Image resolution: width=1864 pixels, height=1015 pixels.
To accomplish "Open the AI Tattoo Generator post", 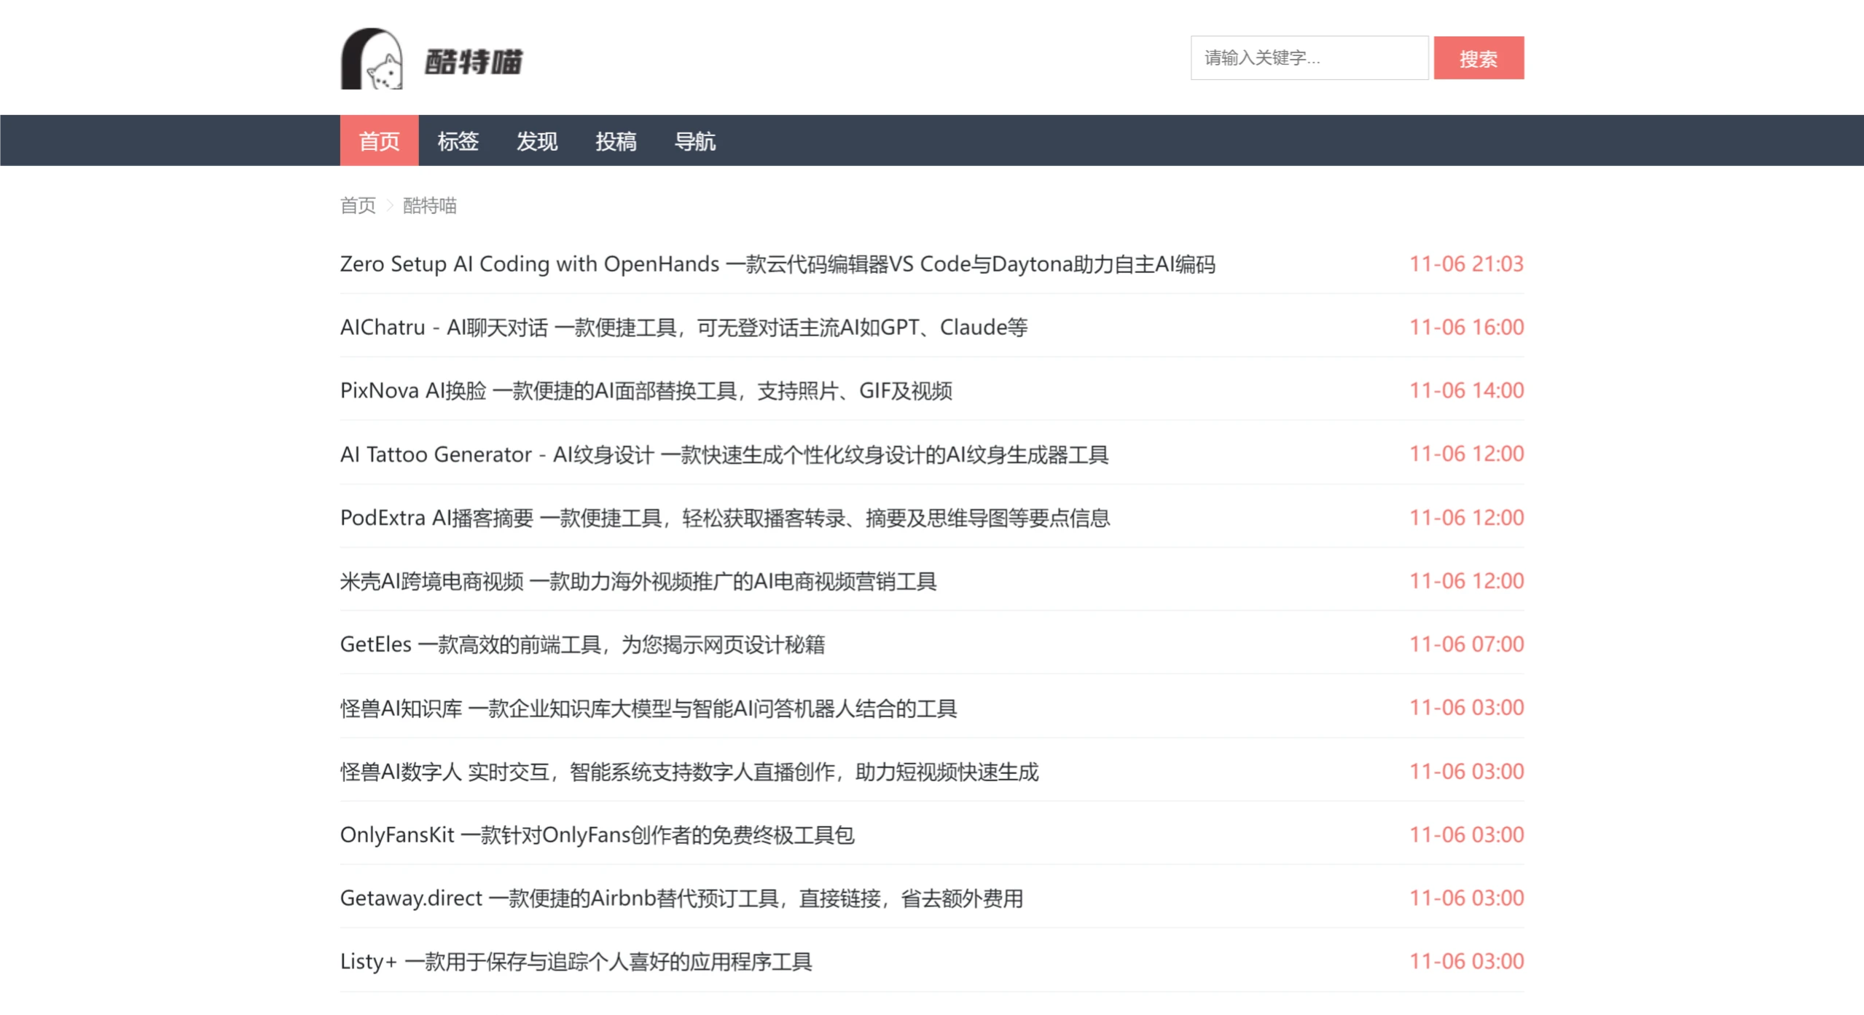I will tap(726, 454).
